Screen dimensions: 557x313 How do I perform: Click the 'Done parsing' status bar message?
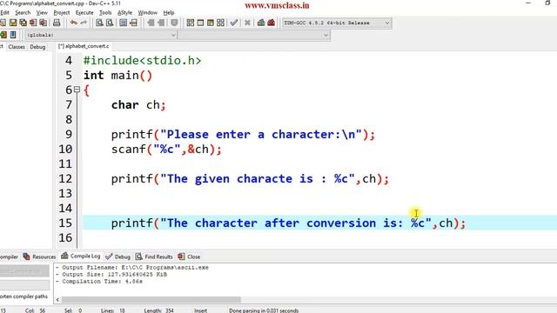pos(264,310)
